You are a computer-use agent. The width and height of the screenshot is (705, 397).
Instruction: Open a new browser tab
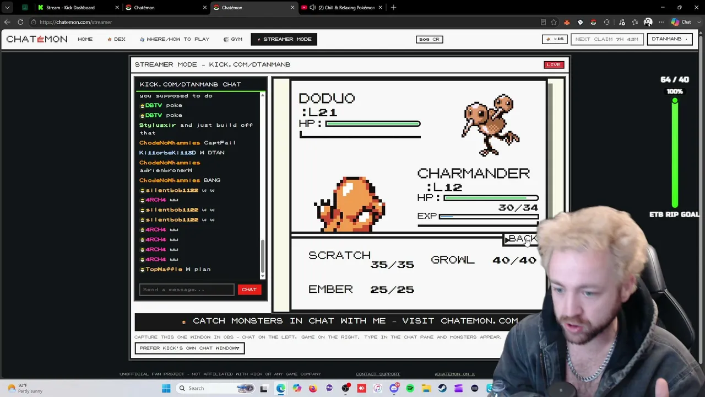coord(393,7)
